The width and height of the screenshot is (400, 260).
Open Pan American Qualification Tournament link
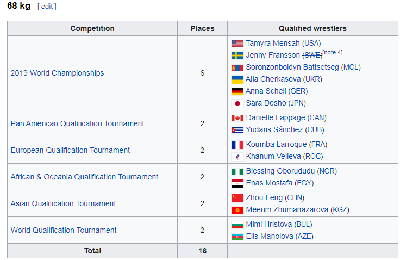pos(77,123)
